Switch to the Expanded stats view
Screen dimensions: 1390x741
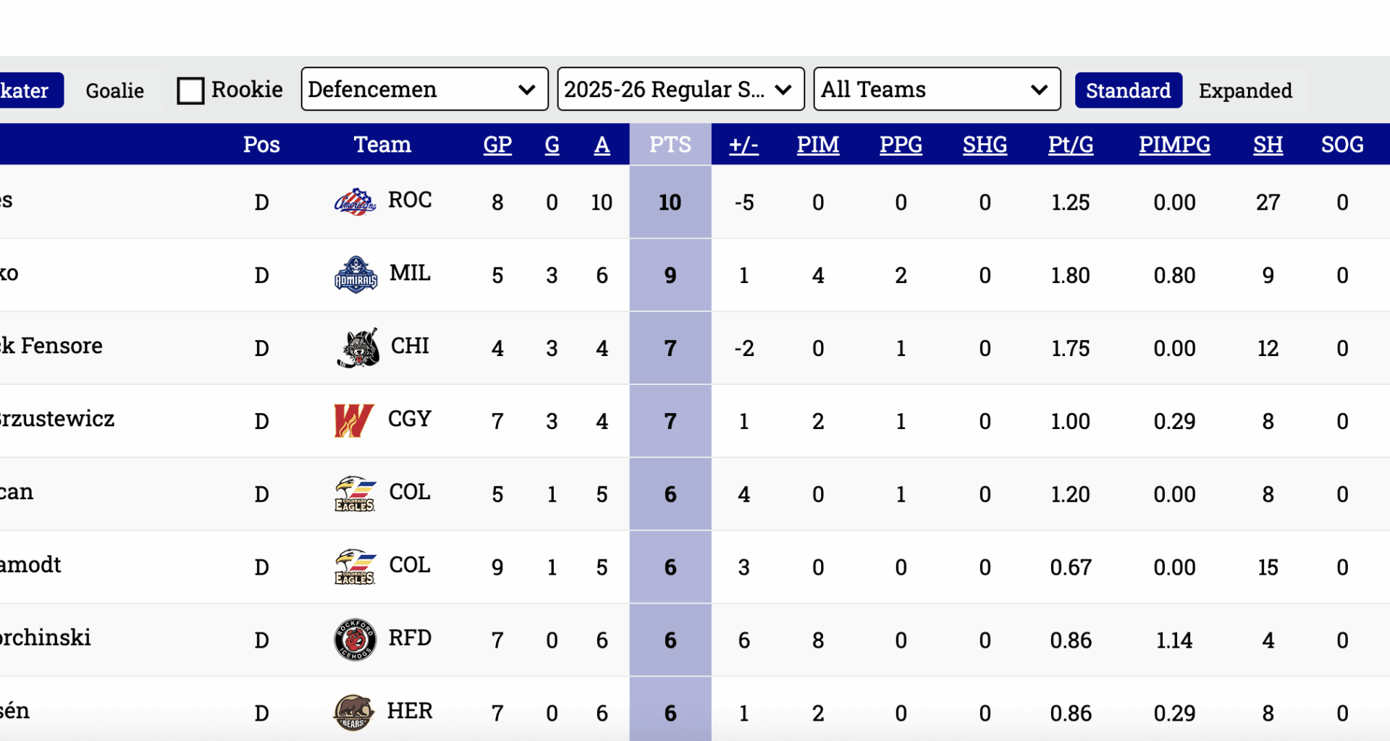[1245, 90]
